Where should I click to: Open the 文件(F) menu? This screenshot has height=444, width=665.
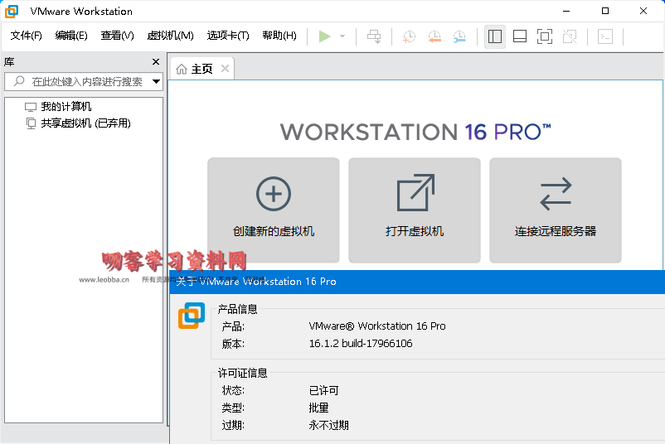27,36
